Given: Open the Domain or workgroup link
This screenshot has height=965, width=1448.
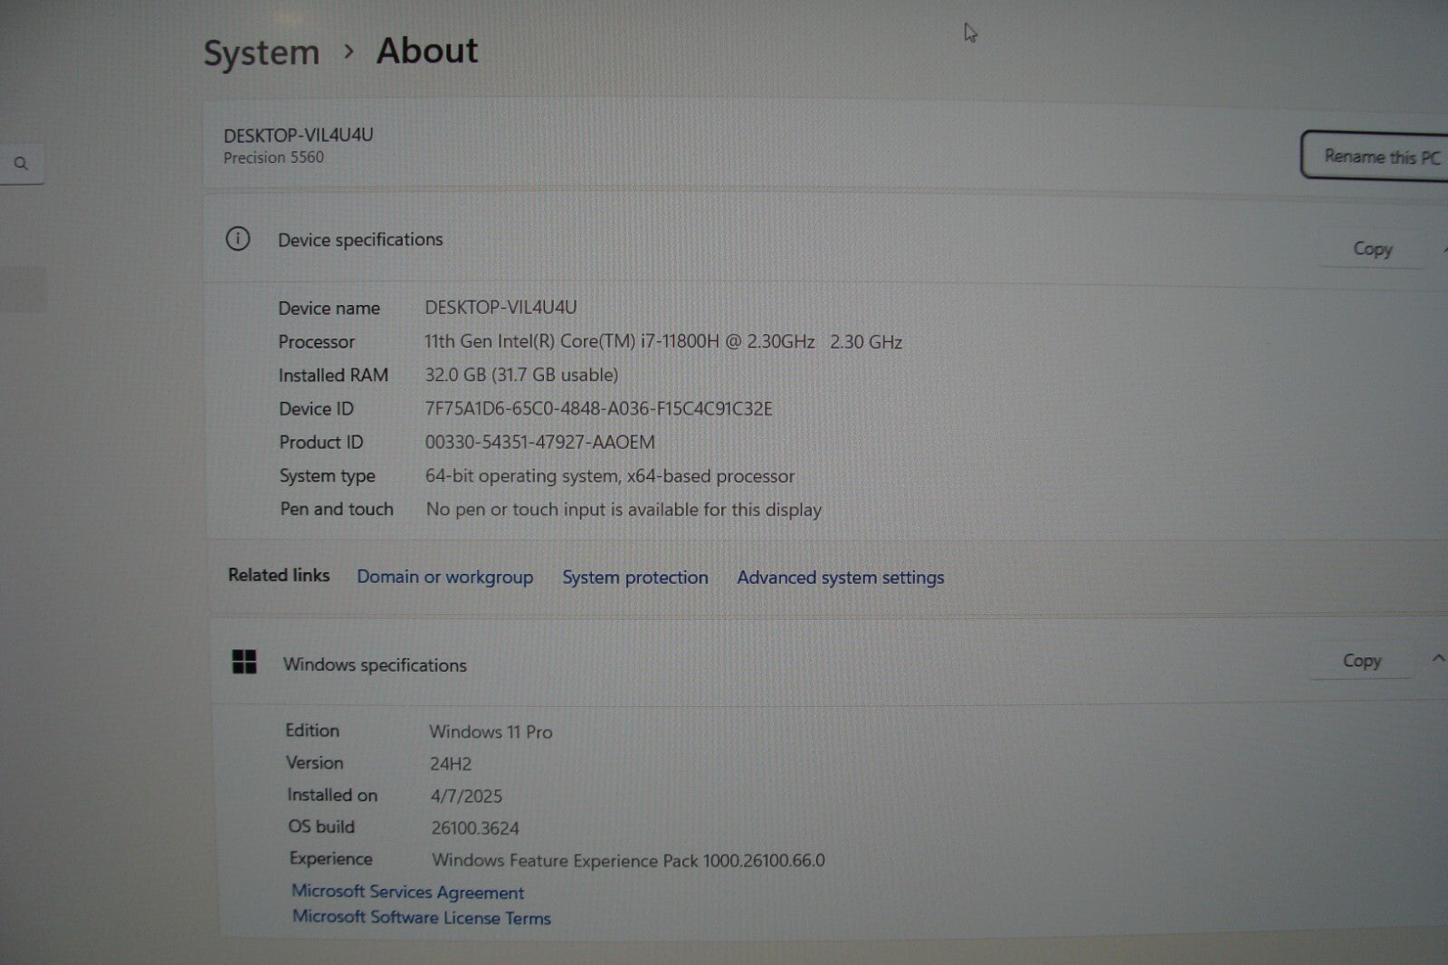Looking at the screenshot, I should (x=445, y=577).
